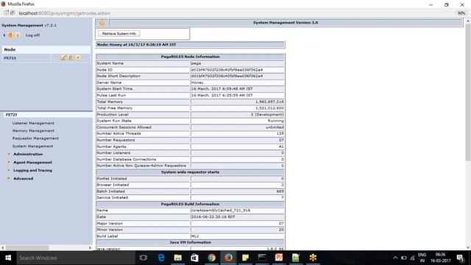
Task: Select the PE721 node link
Action: click(10, 57)
